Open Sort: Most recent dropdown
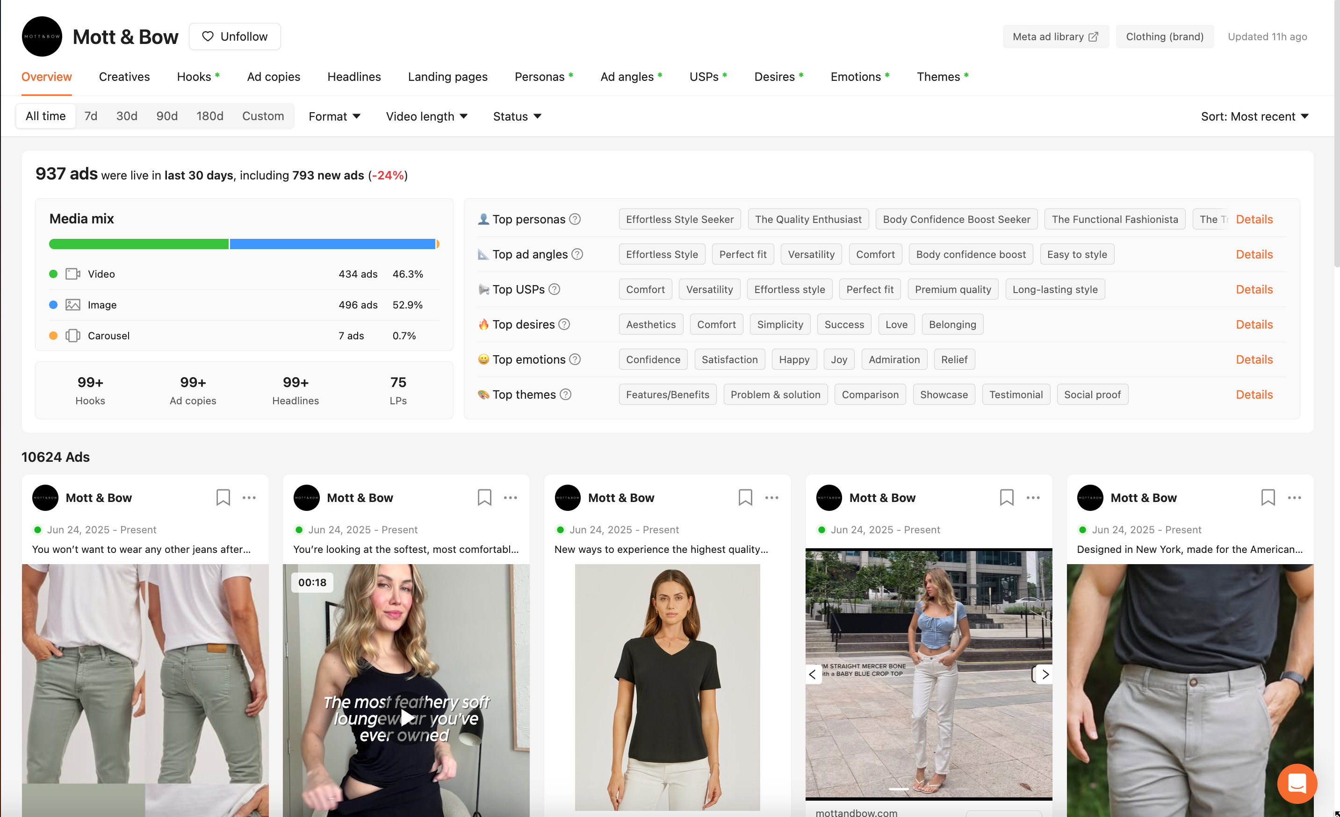The image size is (1340, 817). [x=1254, y=116]
